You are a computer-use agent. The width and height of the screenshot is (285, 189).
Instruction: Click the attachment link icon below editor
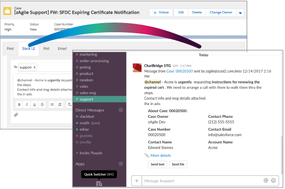(16, 115)
